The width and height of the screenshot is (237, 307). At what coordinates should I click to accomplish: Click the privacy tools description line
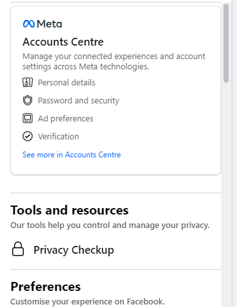pos(110,225)
